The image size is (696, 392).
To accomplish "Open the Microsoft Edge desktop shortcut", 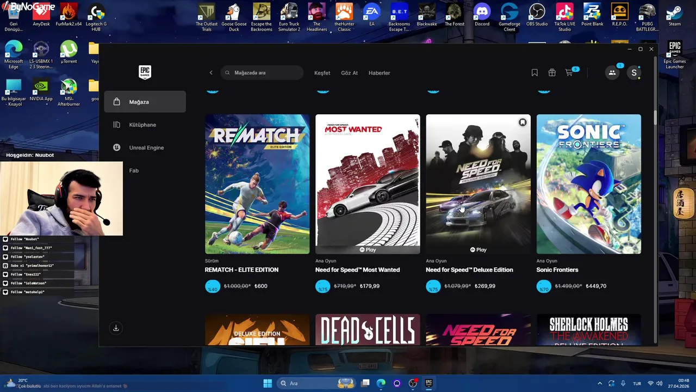I will (13, 54).
